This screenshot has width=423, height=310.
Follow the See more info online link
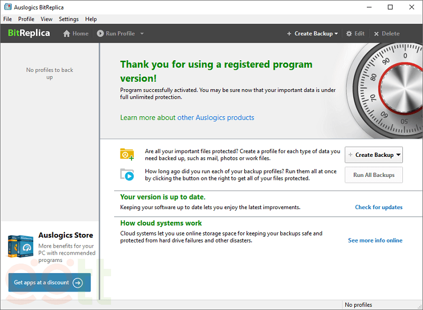[x=375, y=240]
